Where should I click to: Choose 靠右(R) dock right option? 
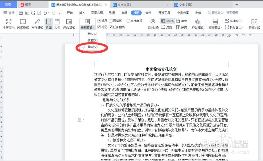tap(93, 40)
